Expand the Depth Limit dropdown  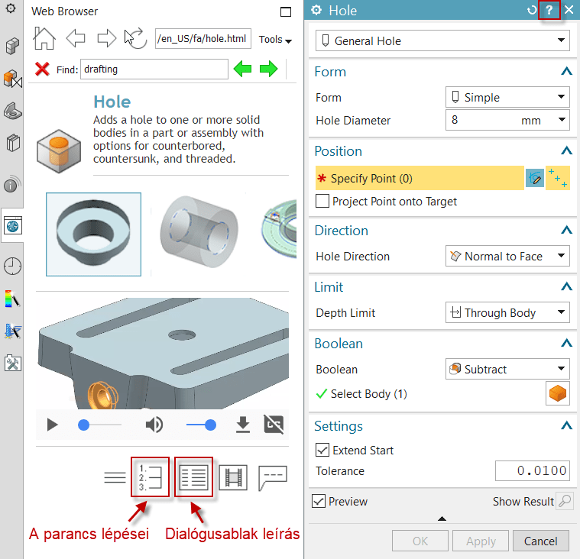[x=507, y=313]
